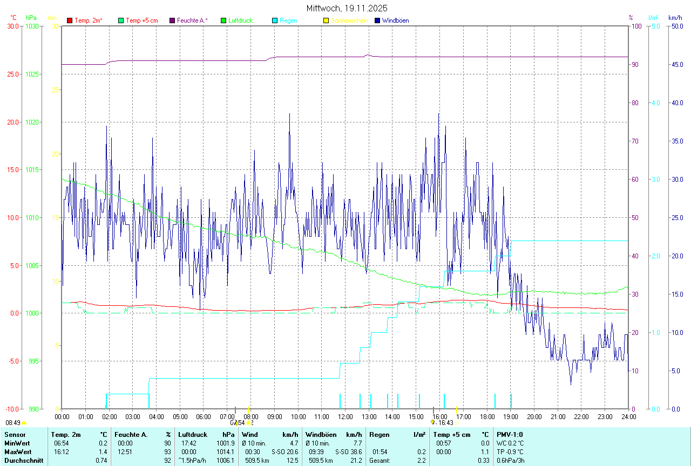Screen dimensions: 691x466
Task: Click the 12:00 label on the time axis
Action: (345, 417)
